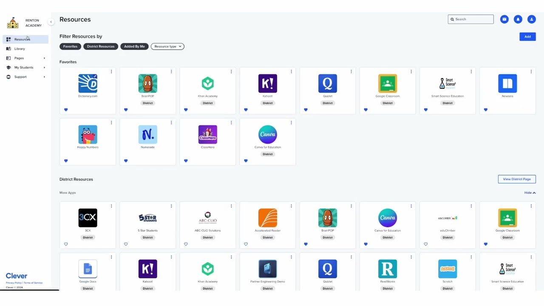Click into the Search field

(x=470, y=19)
